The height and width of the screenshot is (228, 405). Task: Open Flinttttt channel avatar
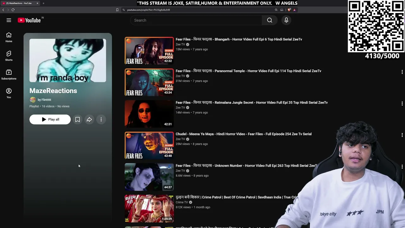tap(33, 100)
